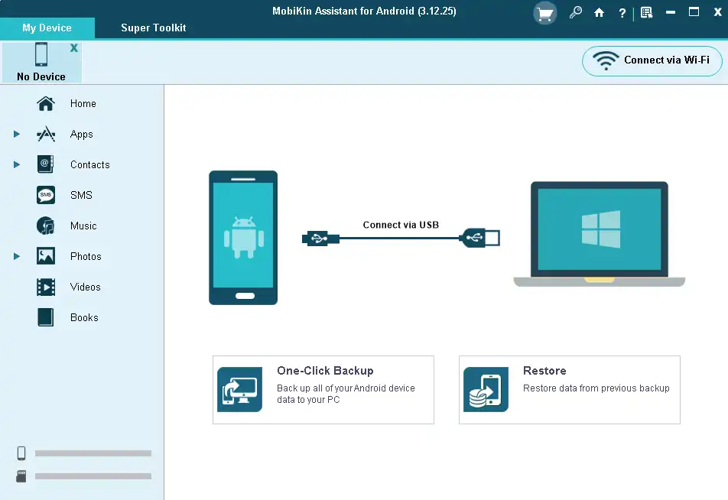Click the home icon in title bar
The height and width of the screenshot is (500, 728).
(600, 13)
